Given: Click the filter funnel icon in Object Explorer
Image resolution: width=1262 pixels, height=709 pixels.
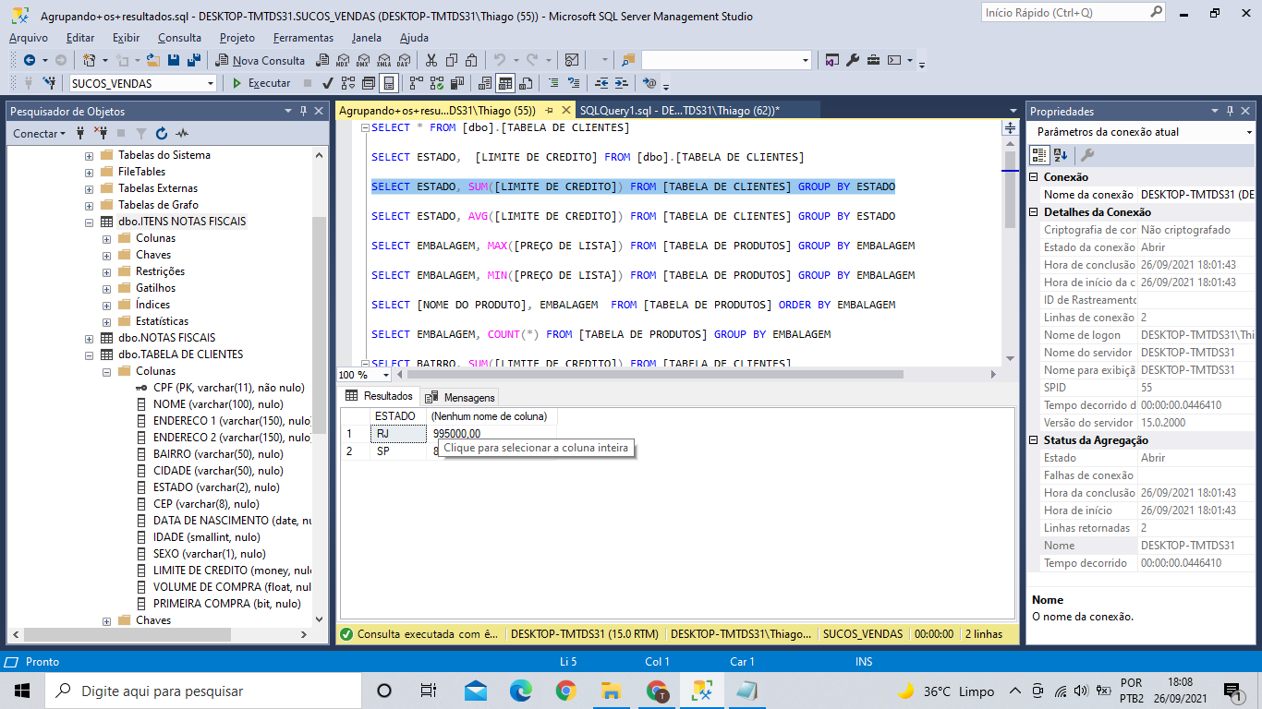Looking at the screenshot, I should pos(140,133).
